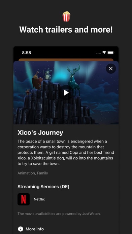Tap the orange card behind the sheet
Image resolution: width=132 pixels, height=234 pixels.
pyautogui.click(x=66, y=60)
